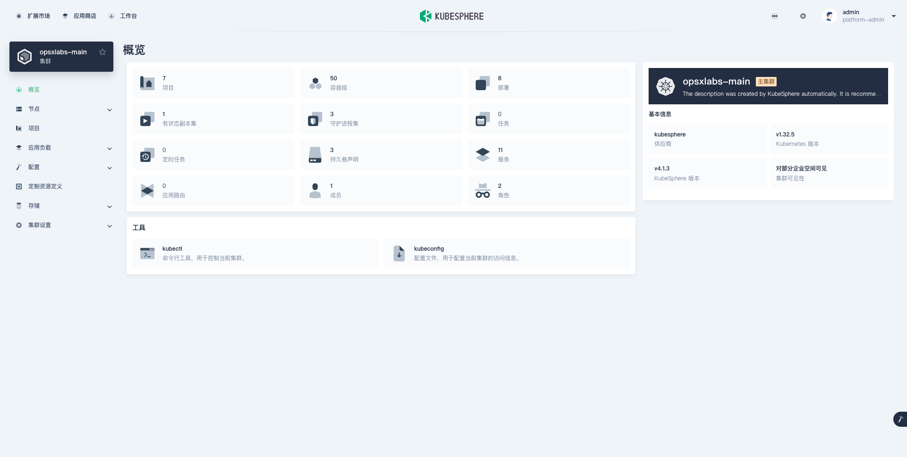Viewport: 907px width, 457px height.
Task: Open the 部署 card label showing 8
Action: click(x=504, y=88)
